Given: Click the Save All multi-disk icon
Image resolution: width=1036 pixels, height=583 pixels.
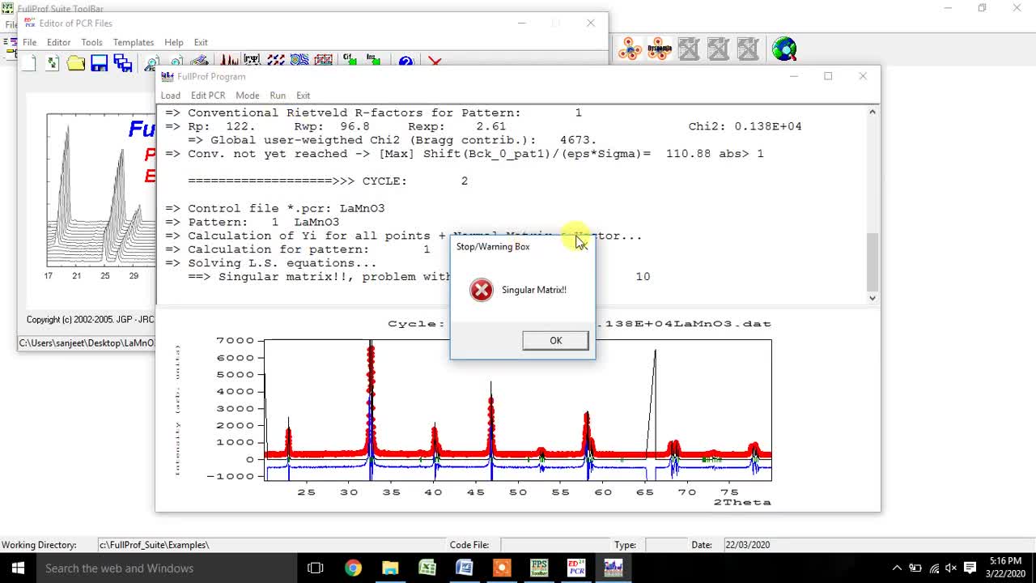Looking at the screenshot, I should [x=123, y=63].
